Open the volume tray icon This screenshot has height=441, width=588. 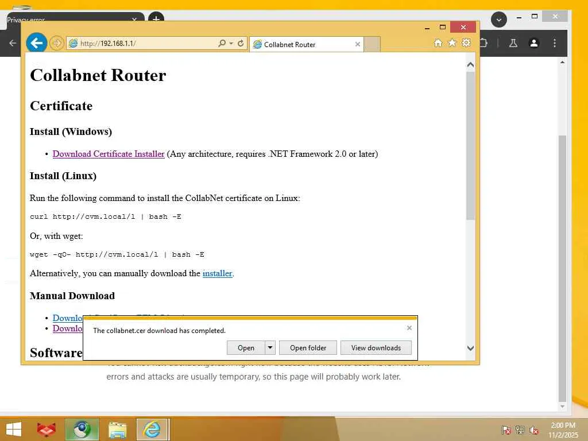click(533, 430)
